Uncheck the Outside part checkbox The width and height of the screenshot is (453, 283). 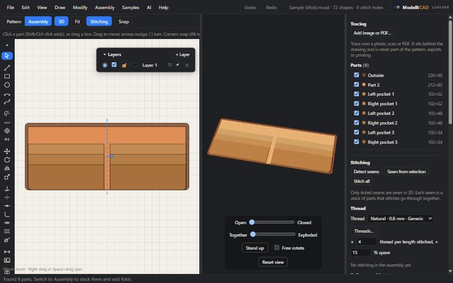tap(357, 75)
